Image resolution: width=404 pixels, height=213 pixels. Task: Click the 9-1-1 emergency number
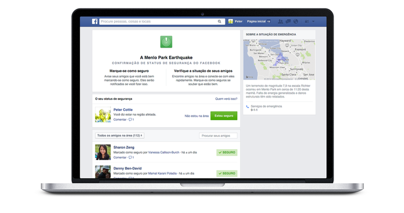pos(254,110)
